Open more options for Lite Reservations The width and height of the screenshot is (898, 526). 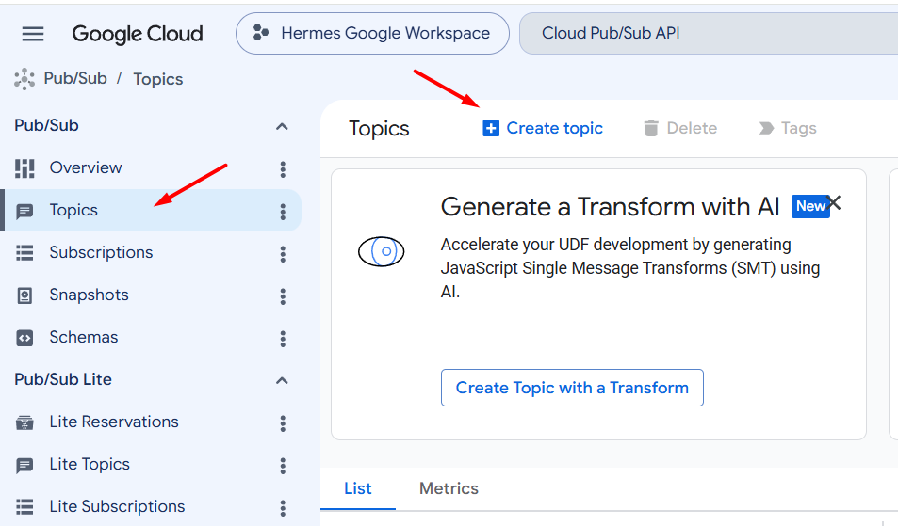pyautogui.click(x=283, y=423)
